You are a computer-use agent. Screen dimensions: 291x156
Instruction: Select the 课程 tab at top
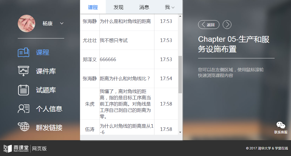93,7
